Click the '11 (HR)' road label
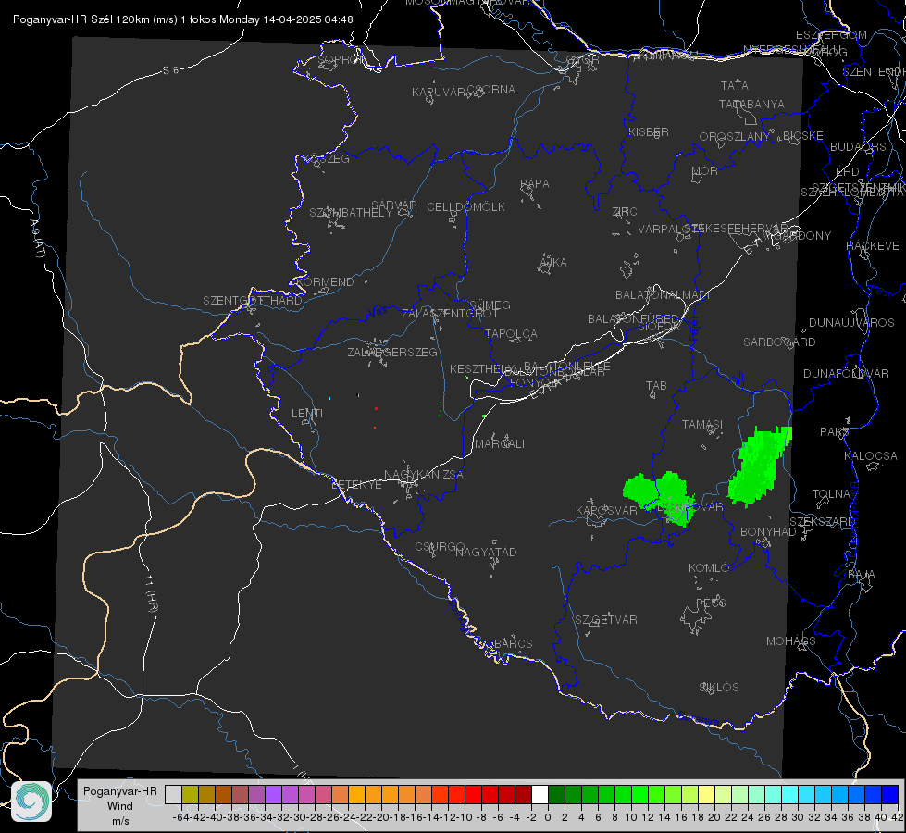Viewport: 906px width, 833px height. click(x=151, y=592)
